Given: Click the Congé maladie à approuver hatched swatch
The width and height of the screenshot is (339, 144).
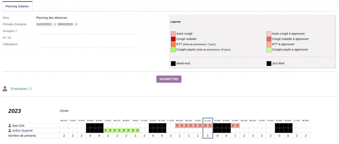Looking at the screenshot, I should (x=269, y=39).
